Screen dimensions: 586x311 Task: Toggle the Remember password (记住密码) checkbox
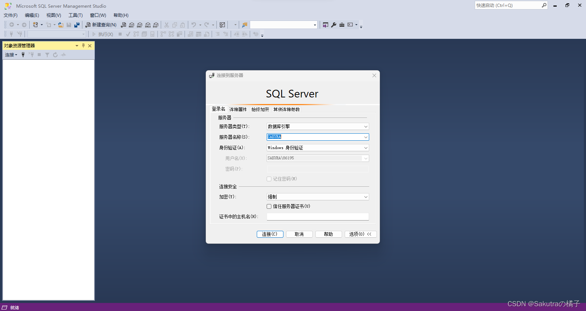pyautogui.click(x=269, y=179)
